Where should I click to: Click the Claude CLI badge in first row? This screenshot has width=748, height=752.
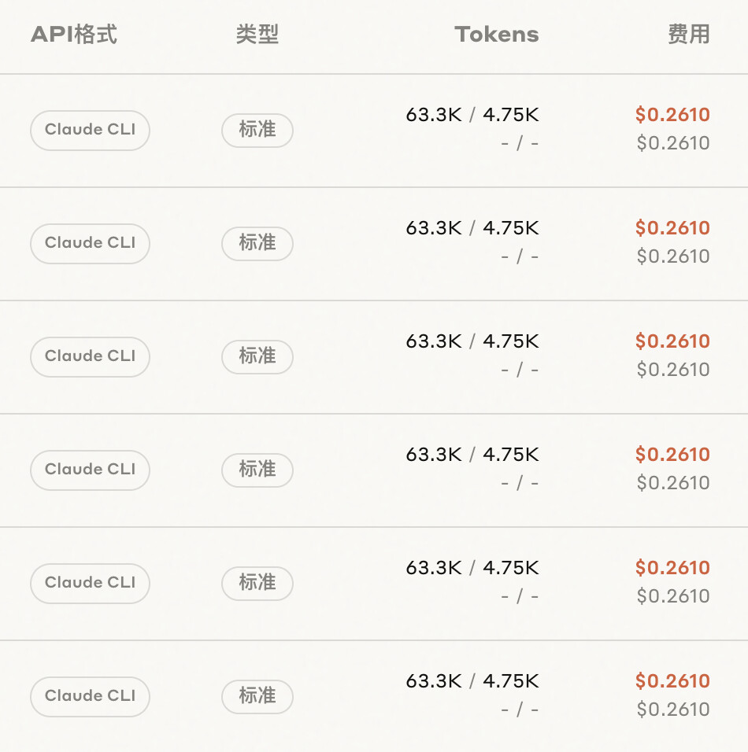(x=91, y=130)
